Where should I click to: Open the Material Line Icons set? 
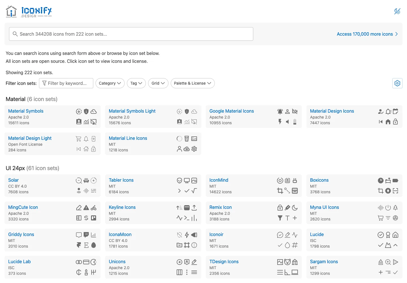(x=128, y=138)
